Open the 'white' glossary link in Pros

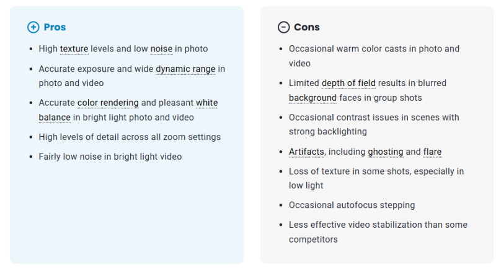point(207,103)
